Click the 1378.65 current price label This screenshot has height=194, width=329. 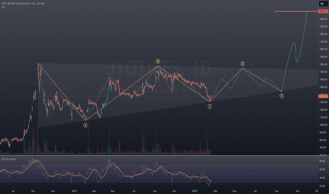click(x=323, y=96)
